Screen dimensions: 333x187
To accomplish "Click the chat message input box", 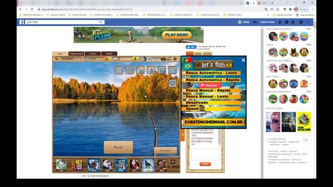I will click(205, 154).
